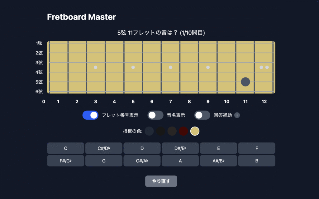Select the A#/B♭ note button
Screen dimensions: 319x199
click(218, 161)
